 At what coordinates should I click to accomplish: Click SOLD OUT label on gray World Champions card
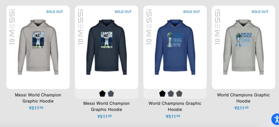(260, 12)
